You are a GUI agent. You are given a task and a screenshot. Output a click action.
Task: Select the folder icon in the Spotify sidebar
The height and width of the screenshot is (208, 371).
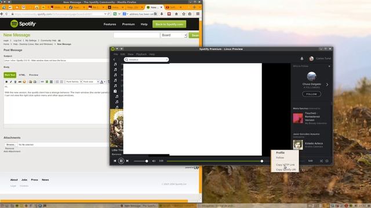(115, 91)
